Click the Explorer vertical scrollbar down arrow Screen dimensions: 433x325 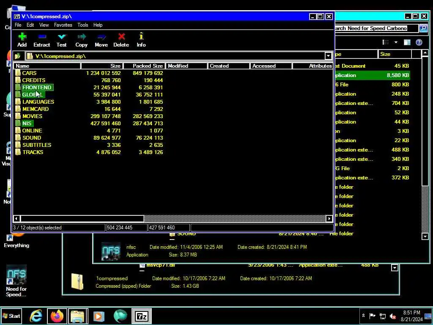425,236
